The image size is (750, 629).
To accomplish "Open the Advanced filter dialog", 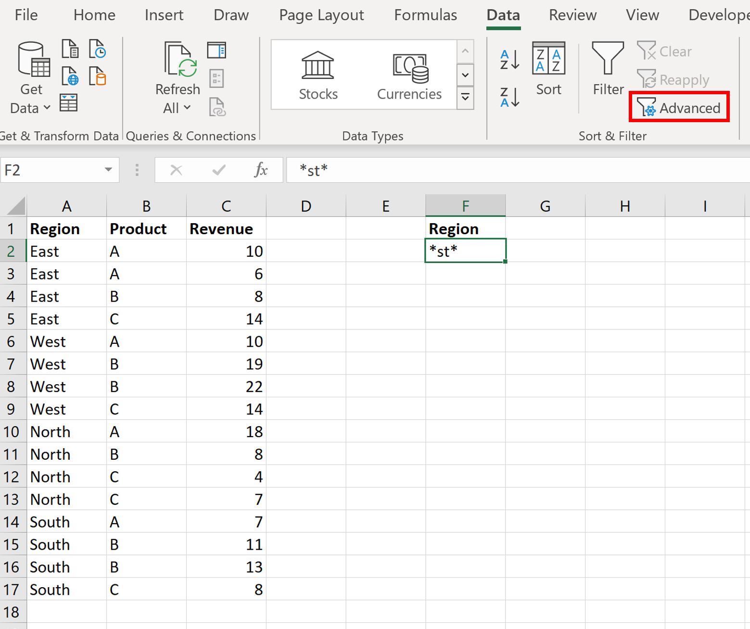I will [x=679, y=108].
